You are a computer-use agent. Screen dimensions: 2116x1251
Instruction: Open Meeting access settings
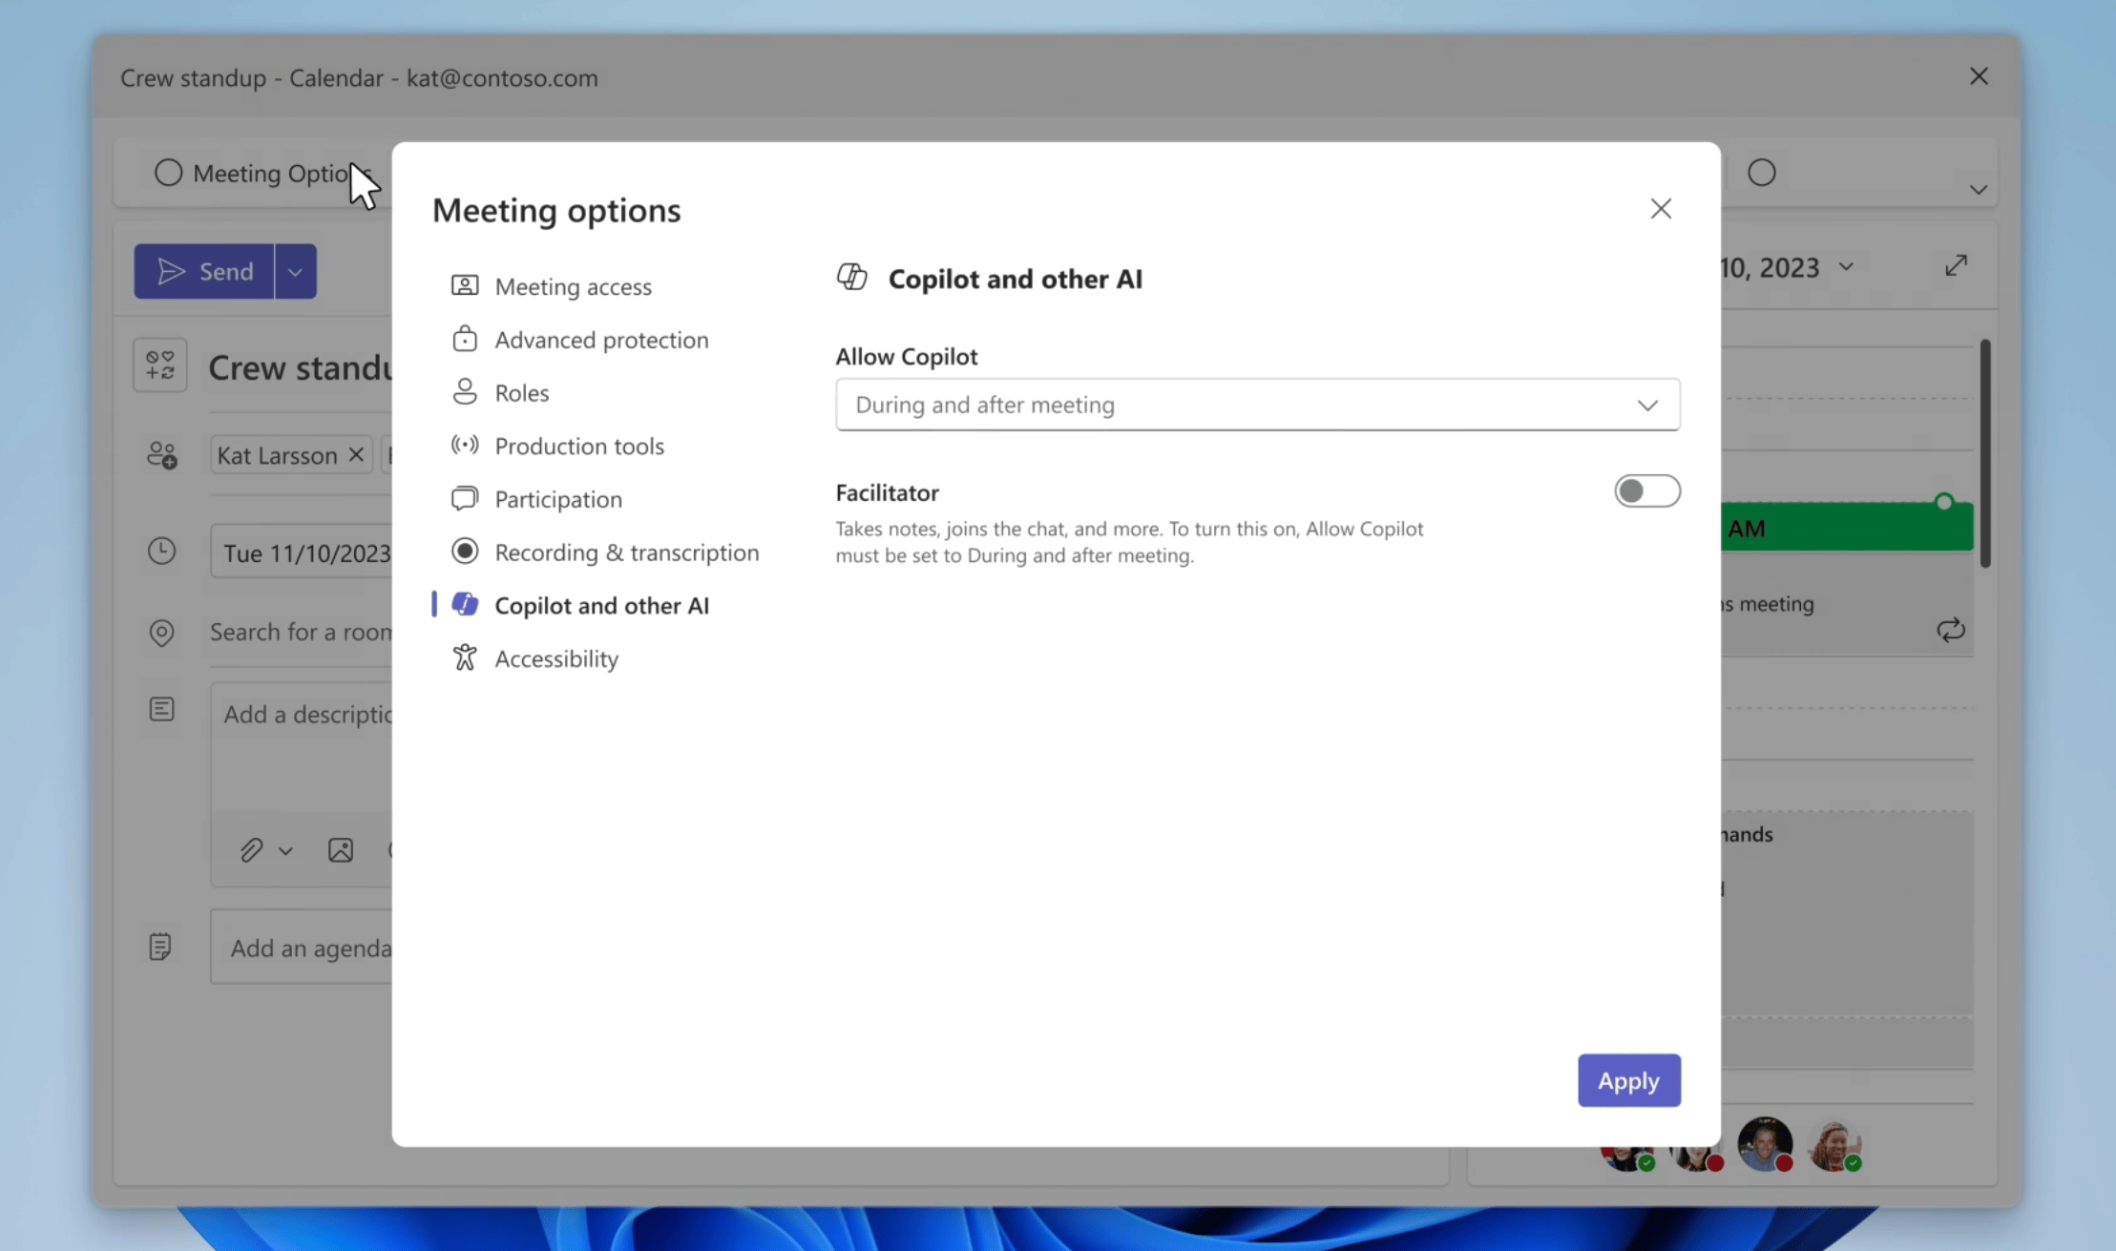coord(572,286)
